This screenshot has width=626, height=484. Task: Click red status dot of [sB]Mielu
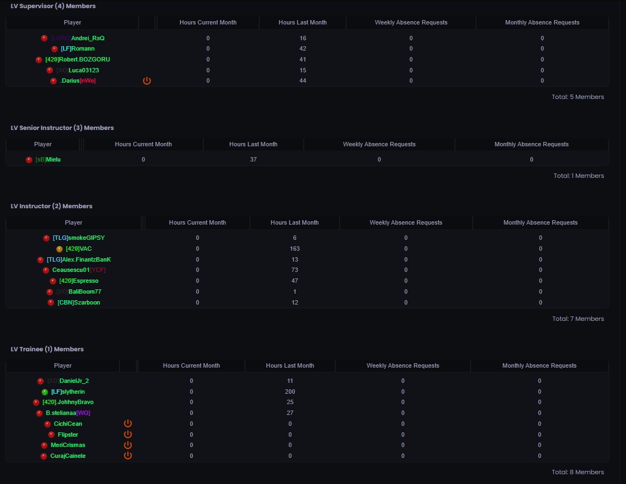(29, 160)
